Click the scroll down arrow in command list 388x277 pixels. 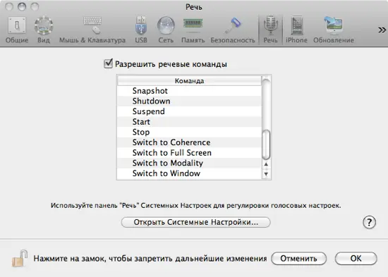(x=266, y=174)
